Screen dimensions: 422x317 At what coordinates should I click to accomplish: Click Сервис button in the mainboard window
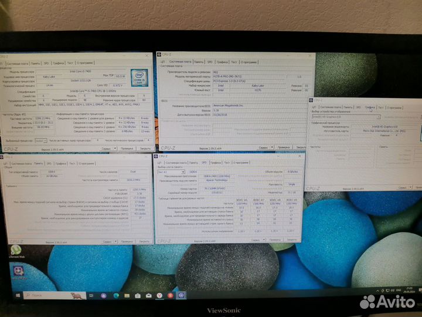pos(264,147)
